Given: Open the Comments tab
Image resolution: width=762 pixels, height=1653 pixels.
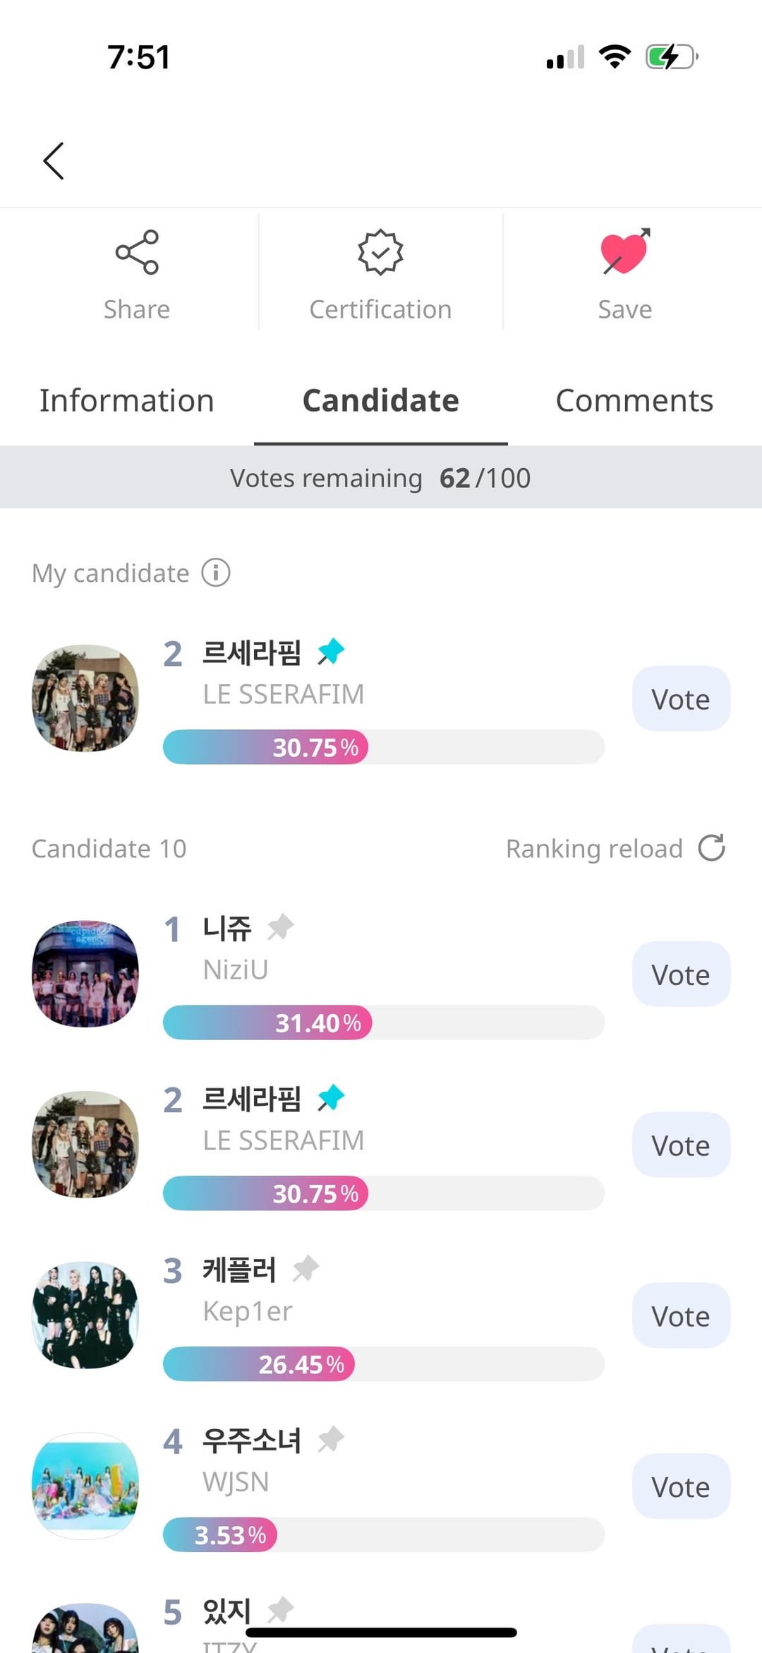Looking at the screenshot, I should coord(634,401).
